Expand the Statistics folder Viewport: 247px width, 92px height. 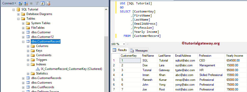(28, 73)
